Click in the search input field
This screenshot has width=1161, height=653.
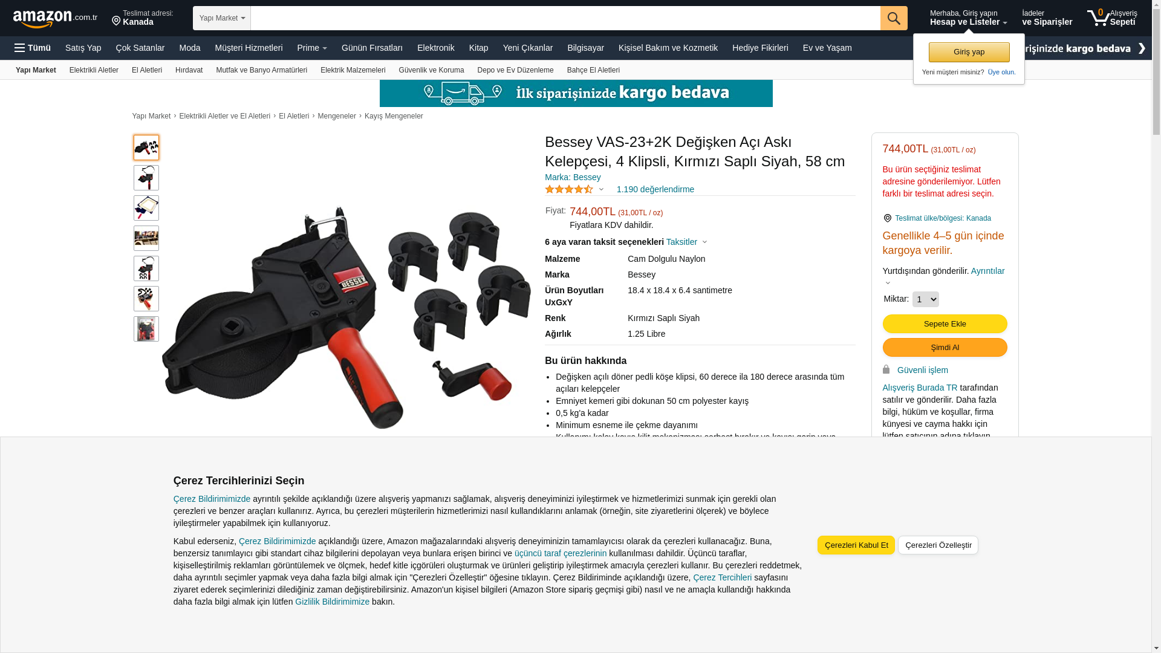point(565,18)
